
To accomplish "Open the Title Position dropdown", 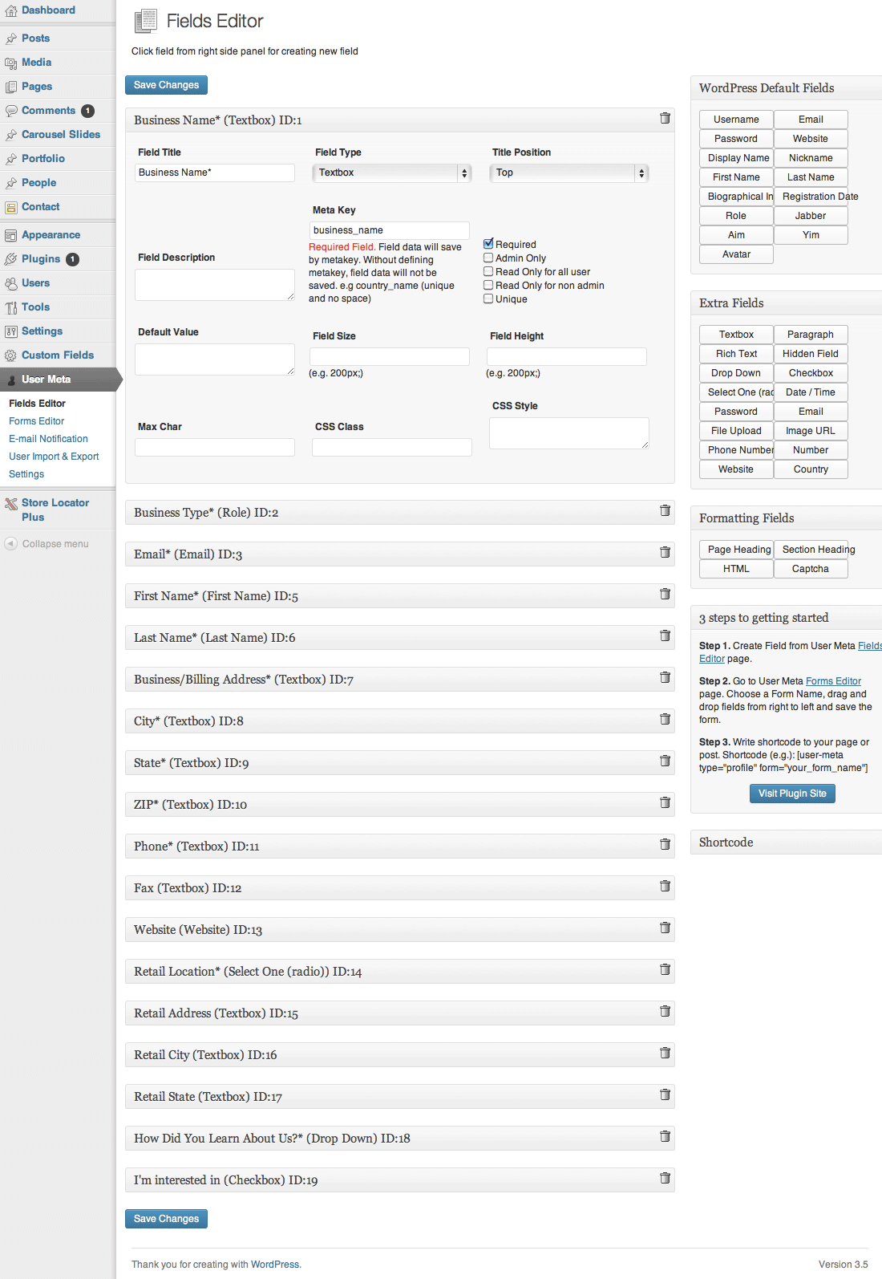I will click(568, 173).
